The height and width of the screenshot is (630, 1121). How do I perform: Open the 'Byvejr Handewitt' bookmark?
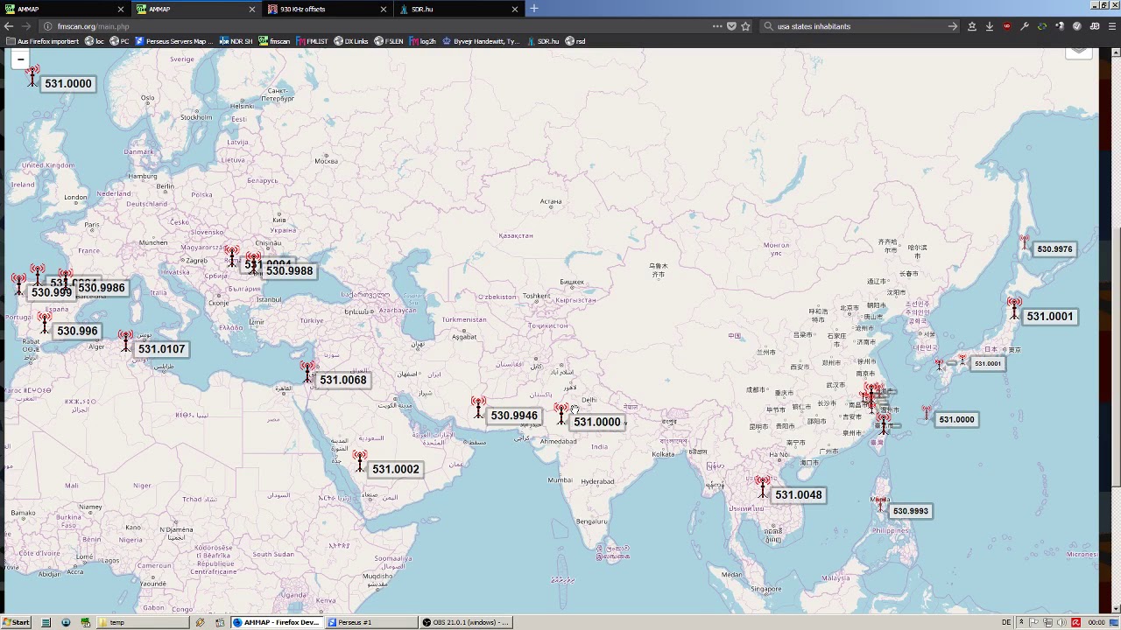pos(481,41)
